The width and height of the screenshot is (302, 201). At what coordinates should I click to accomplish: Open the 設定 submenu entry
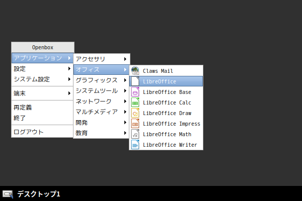pos(43,69)
